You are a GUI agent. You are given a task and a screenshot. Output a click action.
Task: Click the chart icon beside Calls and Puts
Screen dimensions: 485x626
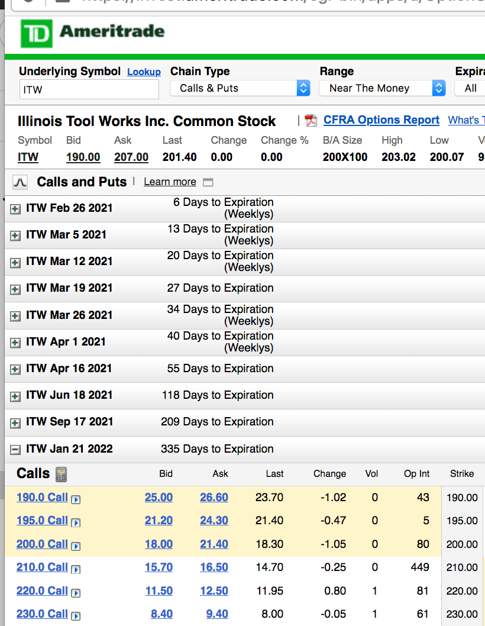tap(20, 182)
